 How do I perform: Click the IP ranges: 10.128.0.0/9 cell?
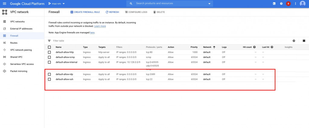pyautogui.click(x=128, y=62)
